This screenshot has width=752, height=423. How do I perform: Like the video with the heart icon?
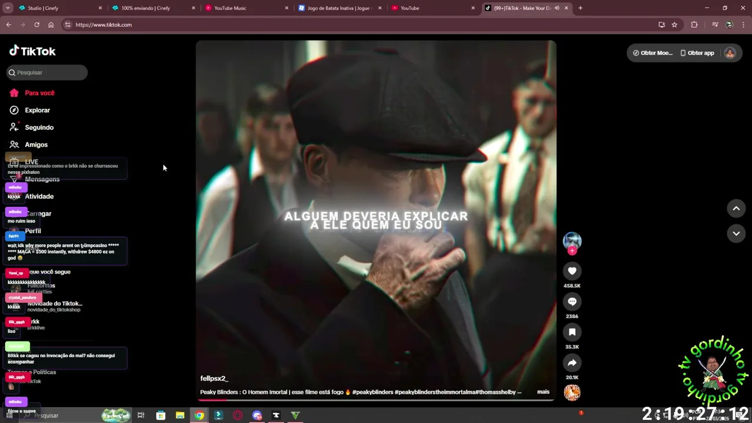click(572, 271)
